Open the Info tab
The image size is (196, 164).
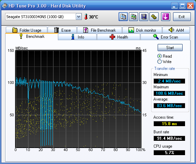(x=77, y=37)
